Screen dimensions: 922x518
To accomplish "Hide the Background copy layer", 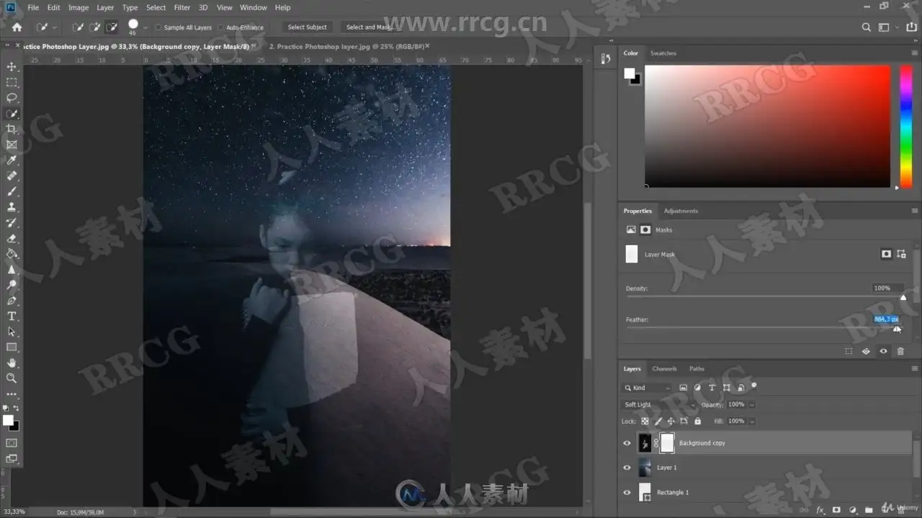I will (627, 443).
